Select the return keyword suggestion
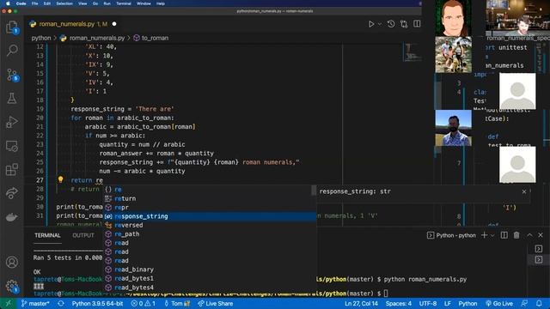This screenshot has width=550, height=309. coord(210,198)
